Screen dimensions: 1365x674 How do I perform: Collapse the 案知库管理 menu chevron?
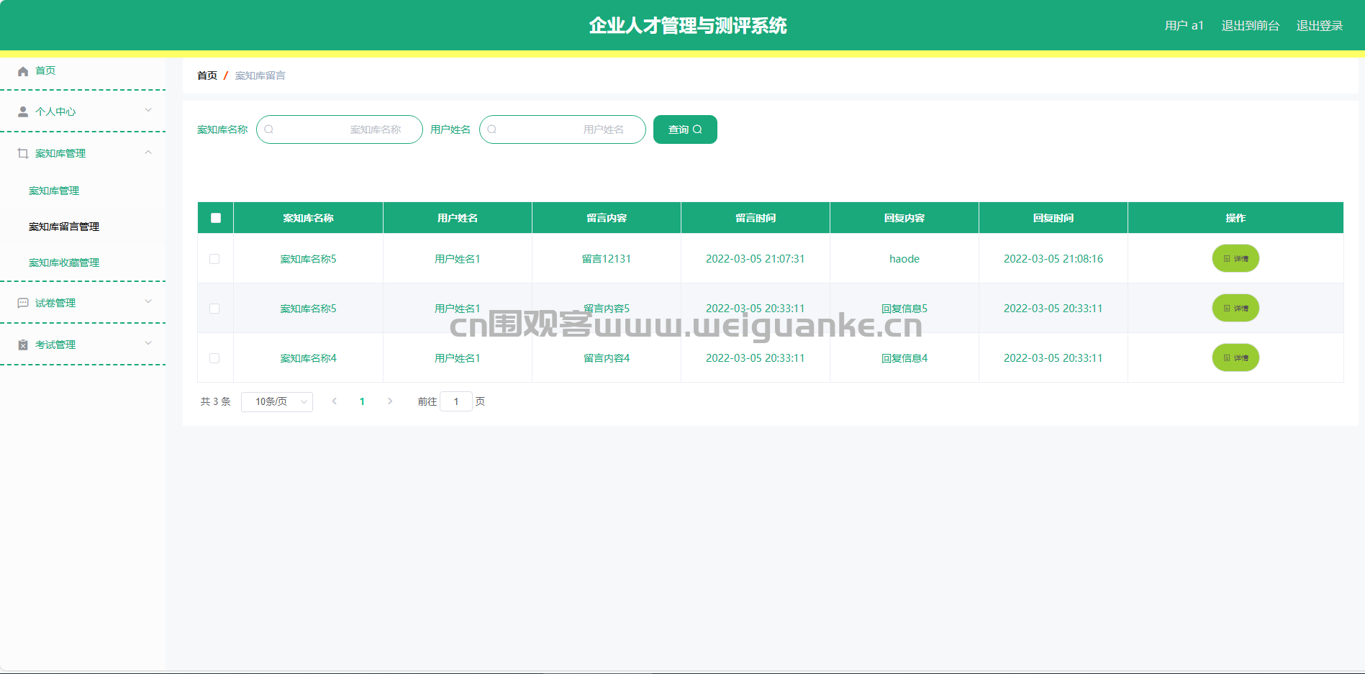point(148,152)
